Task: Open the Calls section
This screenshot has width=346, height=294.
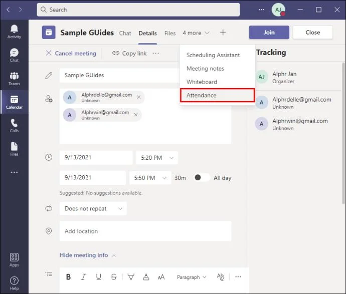Action: click(14, 126)
